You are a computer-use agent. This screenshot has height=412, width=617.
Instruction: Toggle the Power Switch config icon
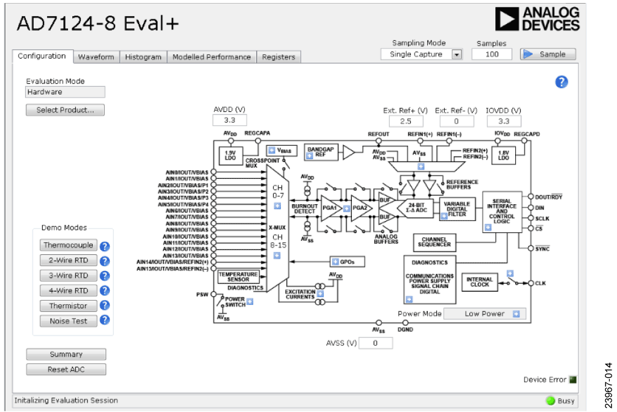coord(249,301)
